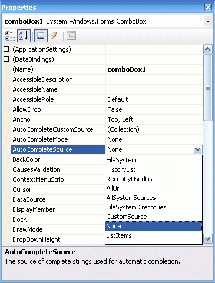Choose FileSystem from the list
This screenshot has height=283, width=215.
[x=154, y=160]
